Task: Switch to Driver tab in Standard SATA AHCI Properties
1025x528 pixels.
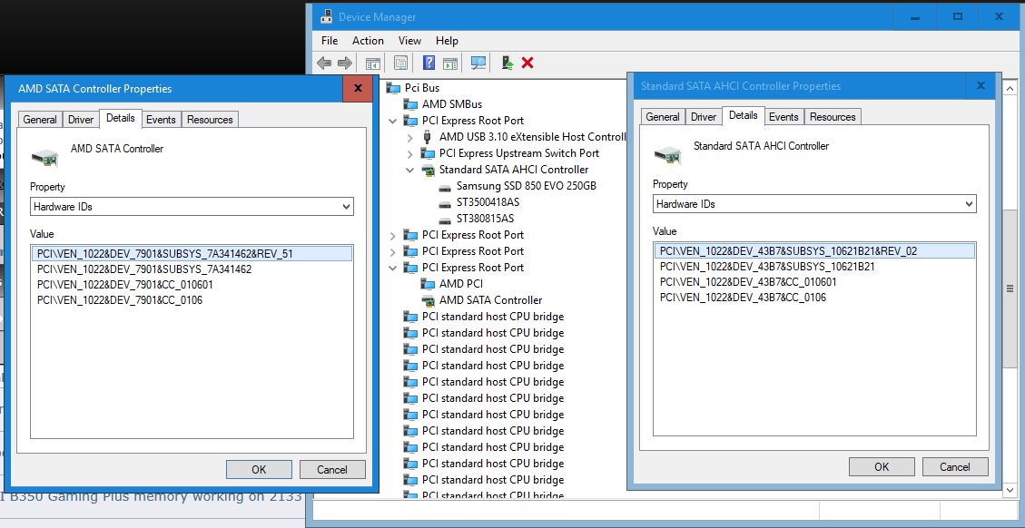Action: click(704, 117)
